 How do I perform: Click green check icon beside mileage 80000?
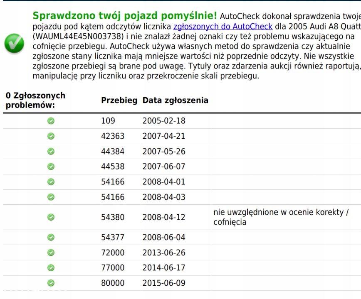51,283
